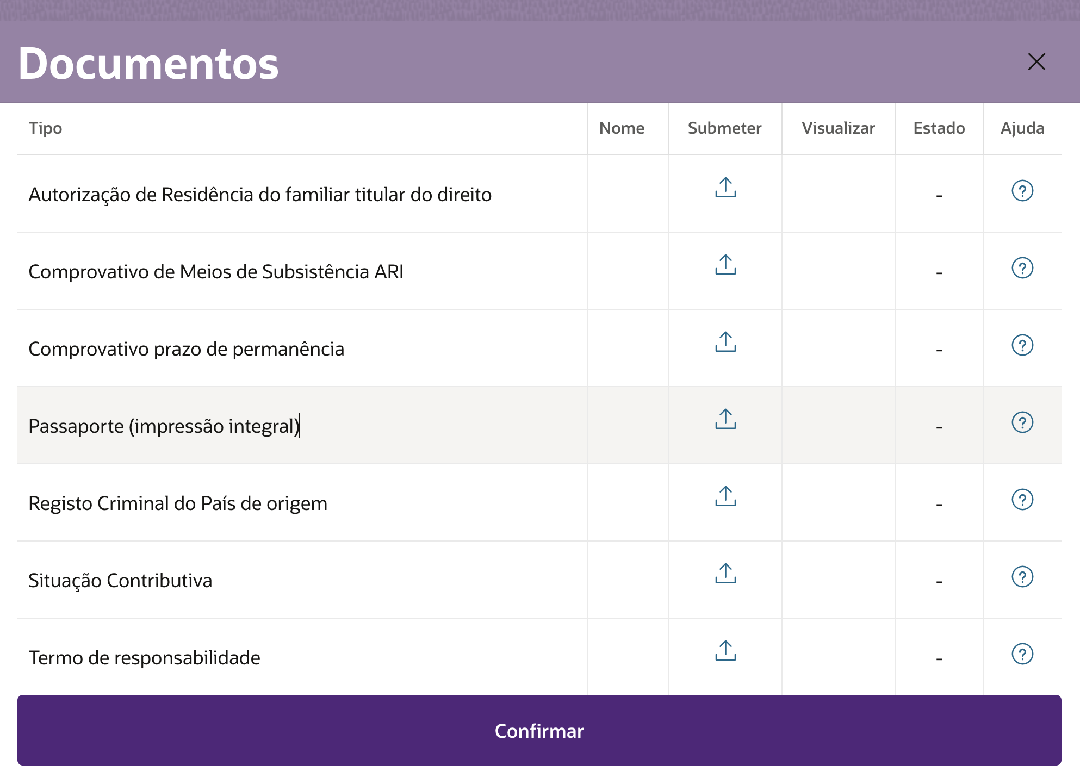This screenshot has height=784, width=1080.
Task: Upload the Passaporte document
Action: tap(725, 420)
